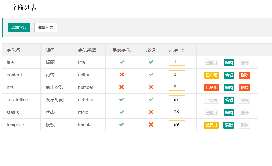Click the 必填 cross icon for status
Image resolution: width=272 pixels, height=166 pixels.
click(x=151, y=112)
